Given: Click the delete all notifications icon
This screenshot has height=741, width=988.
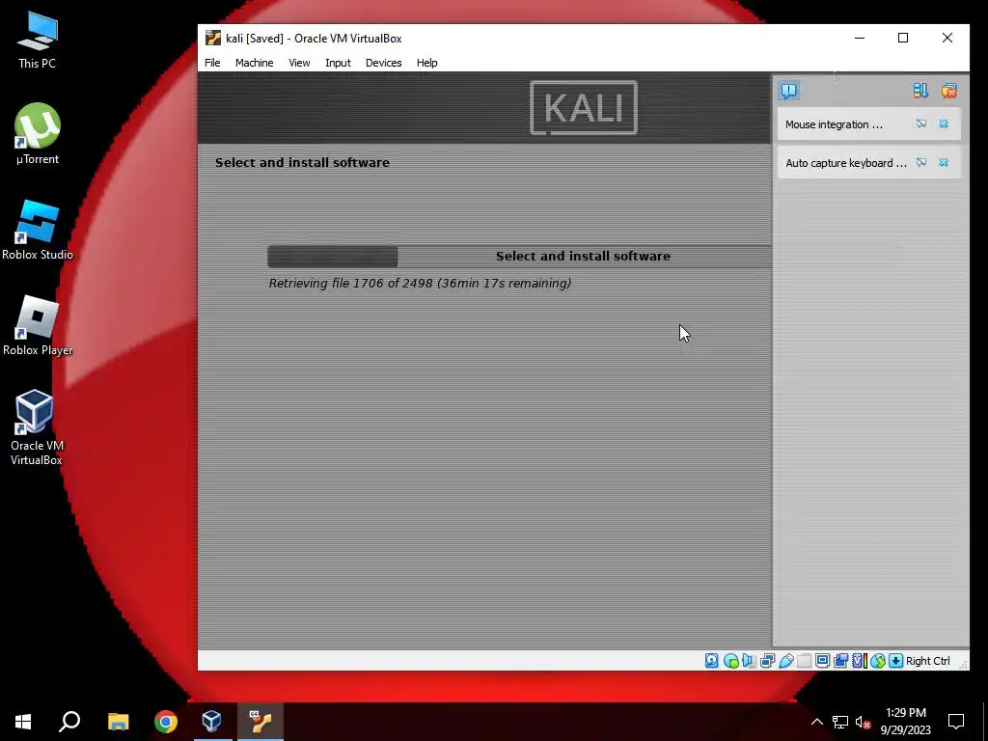Looking at the screenshot, I should click(949, 91).
